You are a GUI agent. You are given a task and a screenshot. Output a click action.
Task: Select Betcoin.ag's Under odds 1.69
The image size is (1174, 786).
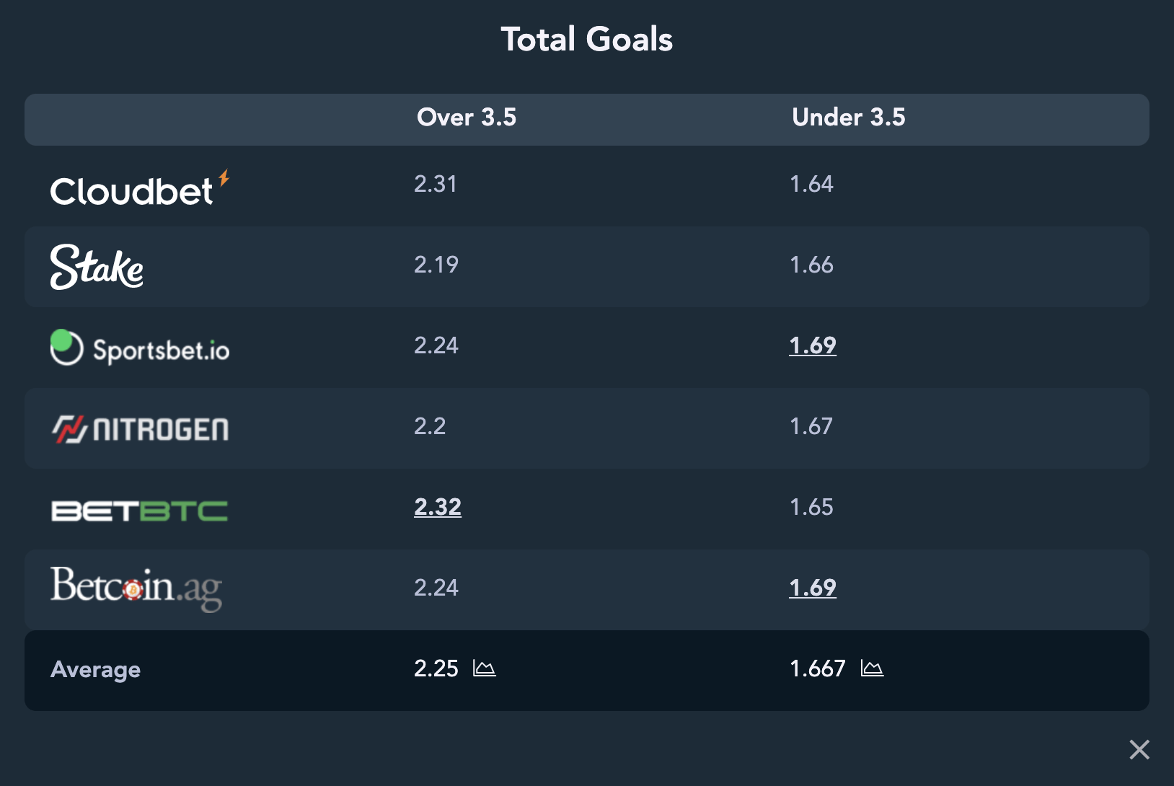(x=813, y=588)
